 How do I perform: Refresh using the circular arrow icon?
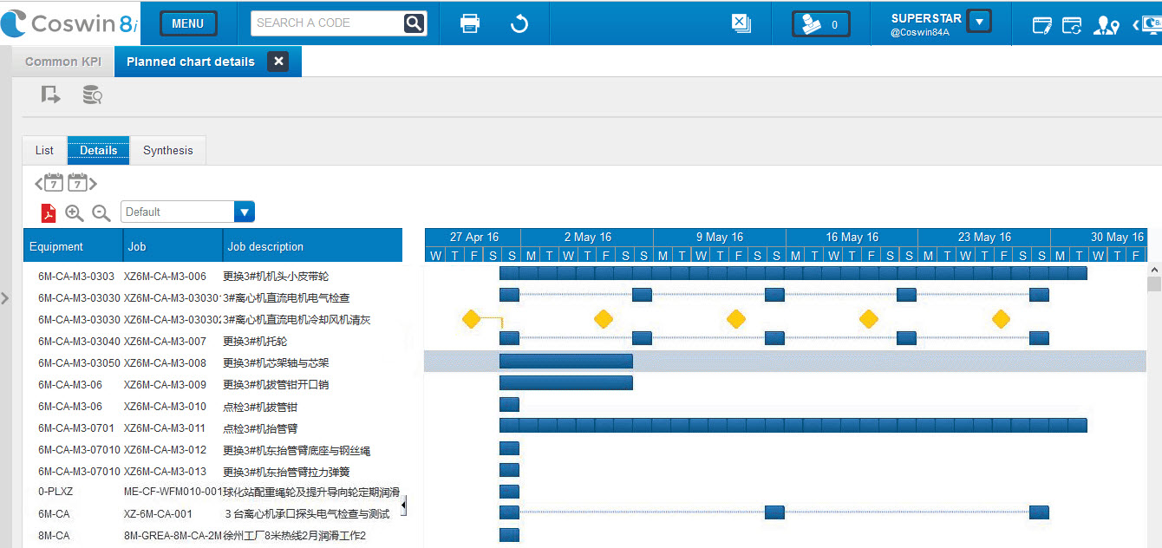click(519, 23)
